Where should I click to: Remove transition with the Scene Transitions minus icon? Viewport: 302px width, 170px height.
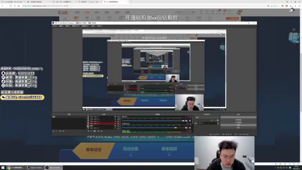click(214, 120)
